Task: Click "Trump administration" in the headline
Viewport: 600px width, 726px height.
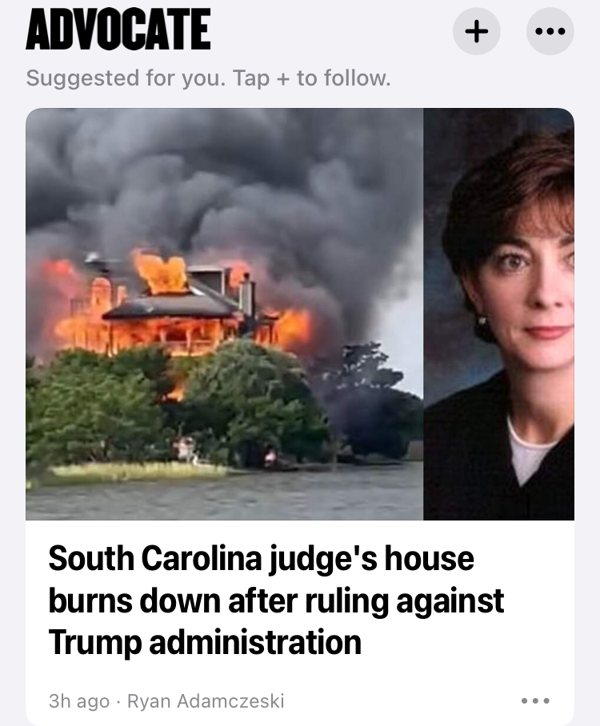Action: (x=205, y=643)
